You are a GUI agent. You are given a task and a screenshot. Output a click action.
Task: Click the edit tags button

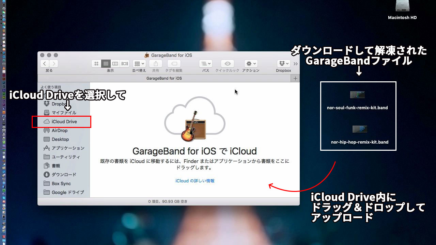coord(174,64)
